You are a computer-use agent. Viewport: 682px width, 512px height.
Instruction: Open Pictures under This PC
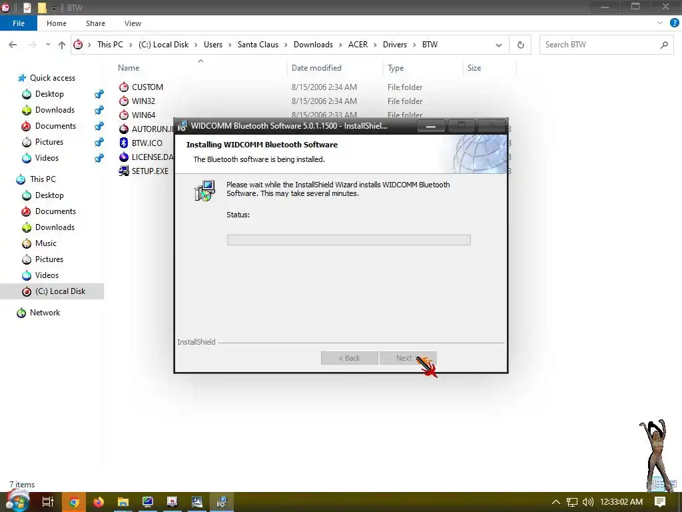tap(49, 259)
